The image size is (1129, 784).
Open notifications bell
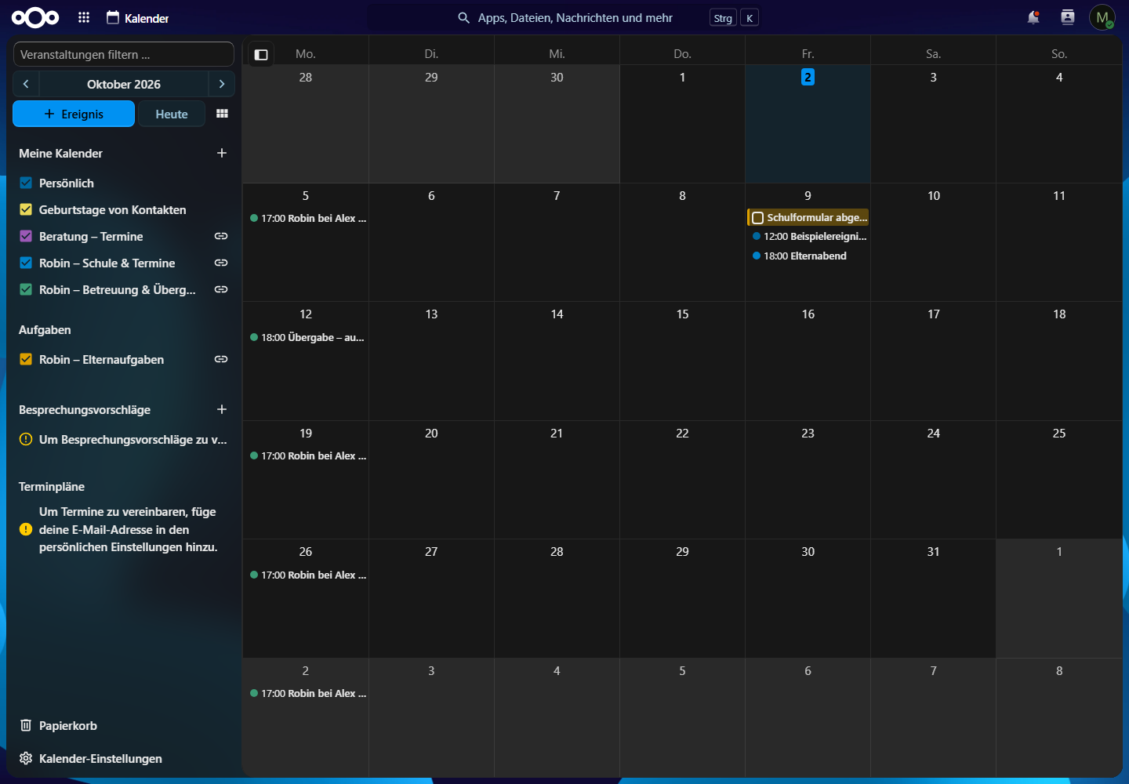pos(1033,17)
